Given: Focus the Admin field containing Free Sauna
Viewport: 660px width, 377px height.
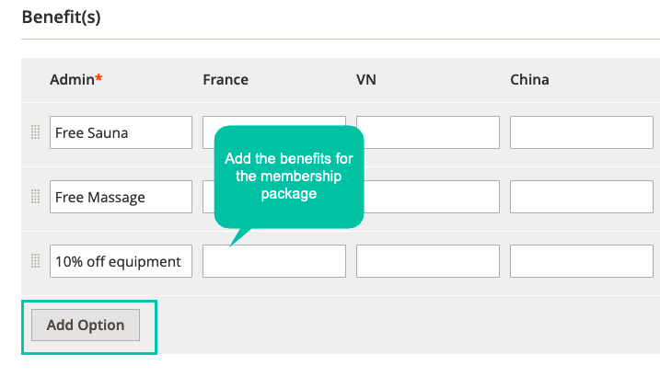Looking at the screenshot, I should tap(121, 132).
